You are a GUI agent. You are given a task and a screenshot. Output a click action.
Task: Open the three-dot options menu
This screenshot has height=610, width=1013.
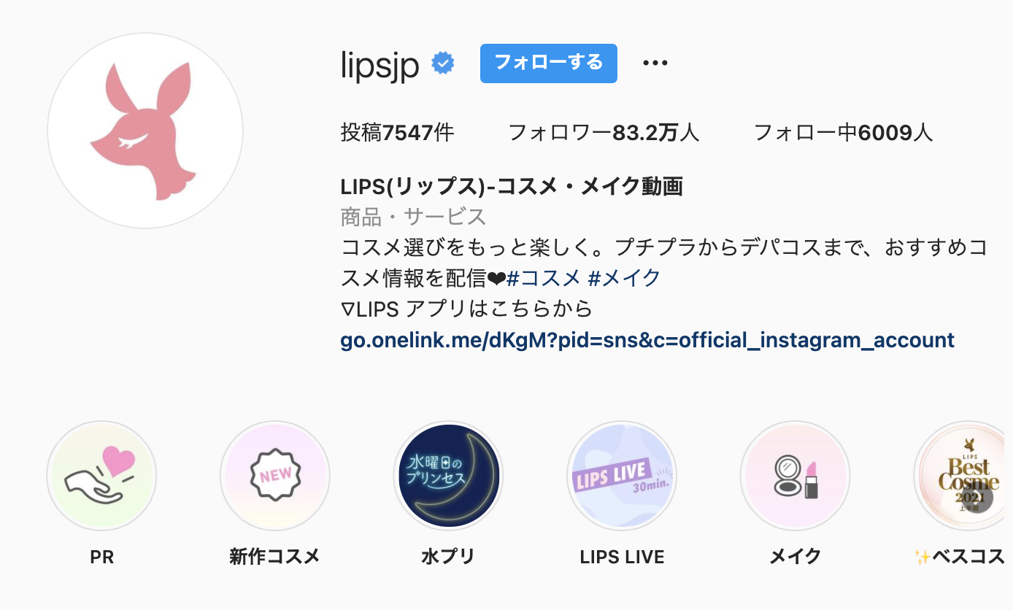pos(655,63)
